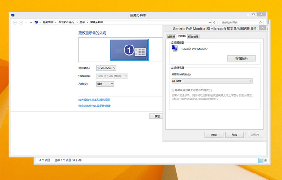Click OK (确定) in Screen Resolution window
Viewport: 282px width, 180px height.
coord(156,116)
